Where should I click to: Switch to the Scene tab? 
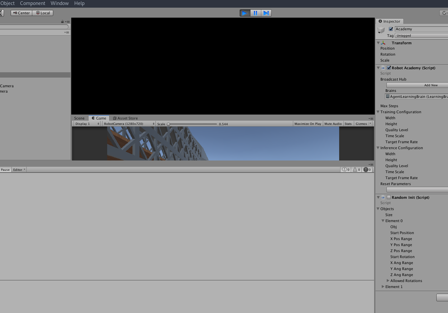click(80, 118)
